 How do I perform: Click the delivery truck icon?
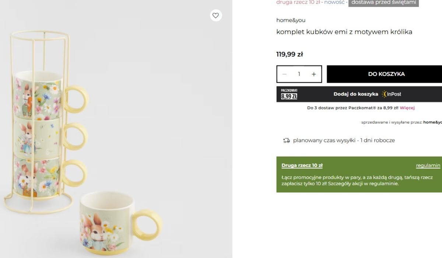coord(287,140)
